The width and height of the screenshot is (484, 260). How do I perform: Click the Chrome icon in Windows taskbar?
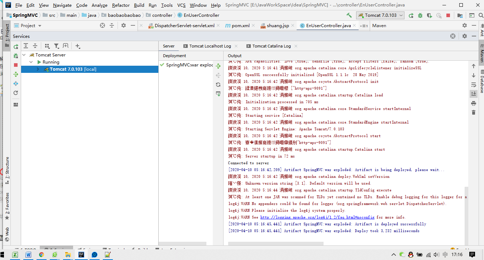[41, 255]
